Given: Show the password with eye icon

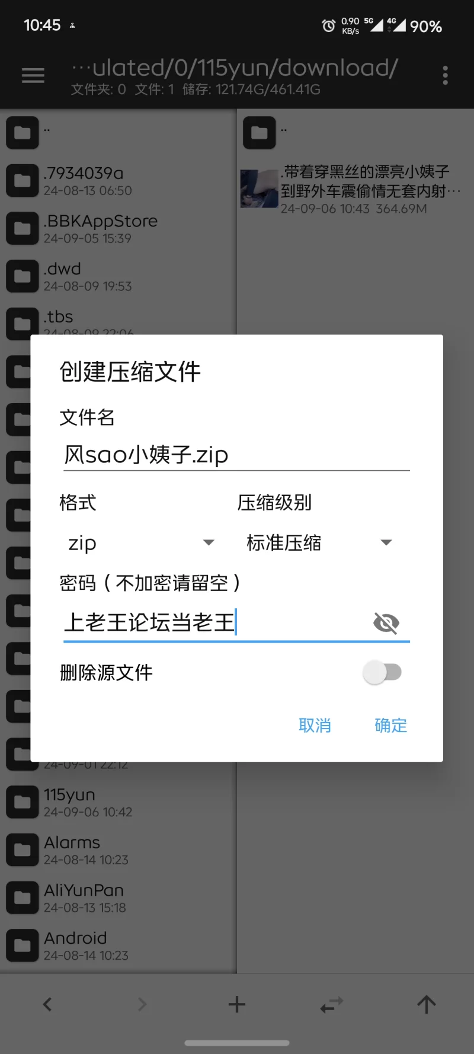Looking at the screenshot, I should 386,623.
